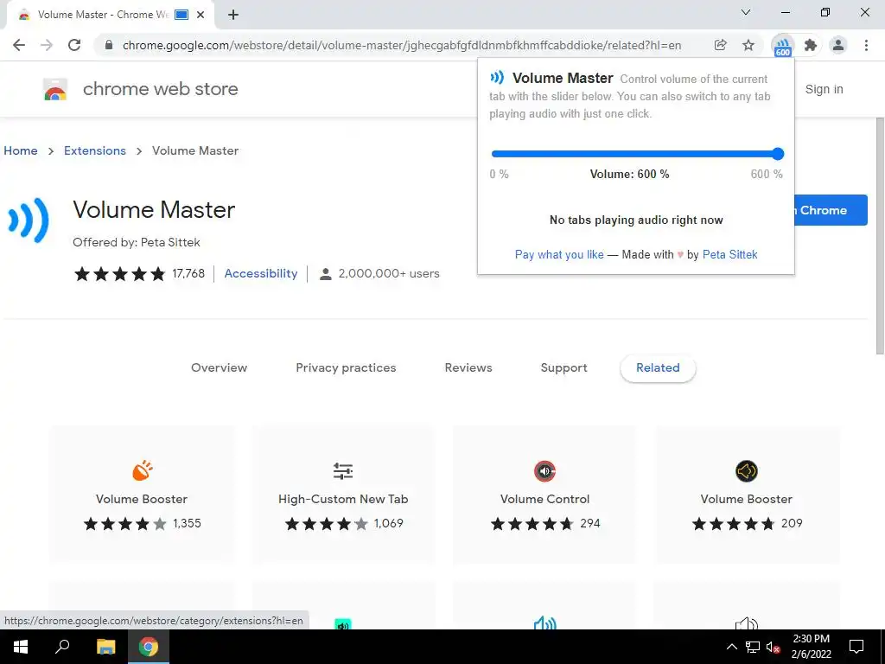
Task: Click the tab audio capture indicator
Action: 181,15
